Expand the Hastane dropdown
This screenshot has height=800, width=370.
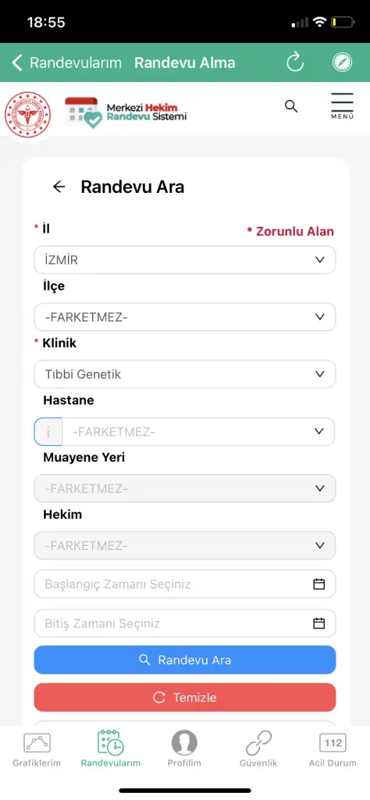click(198, 431)
